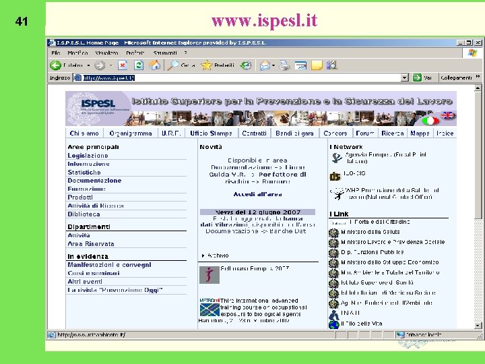Click the yellow Discuss note icon
This screenshot has height=364, width=485.
pos(317,65)
